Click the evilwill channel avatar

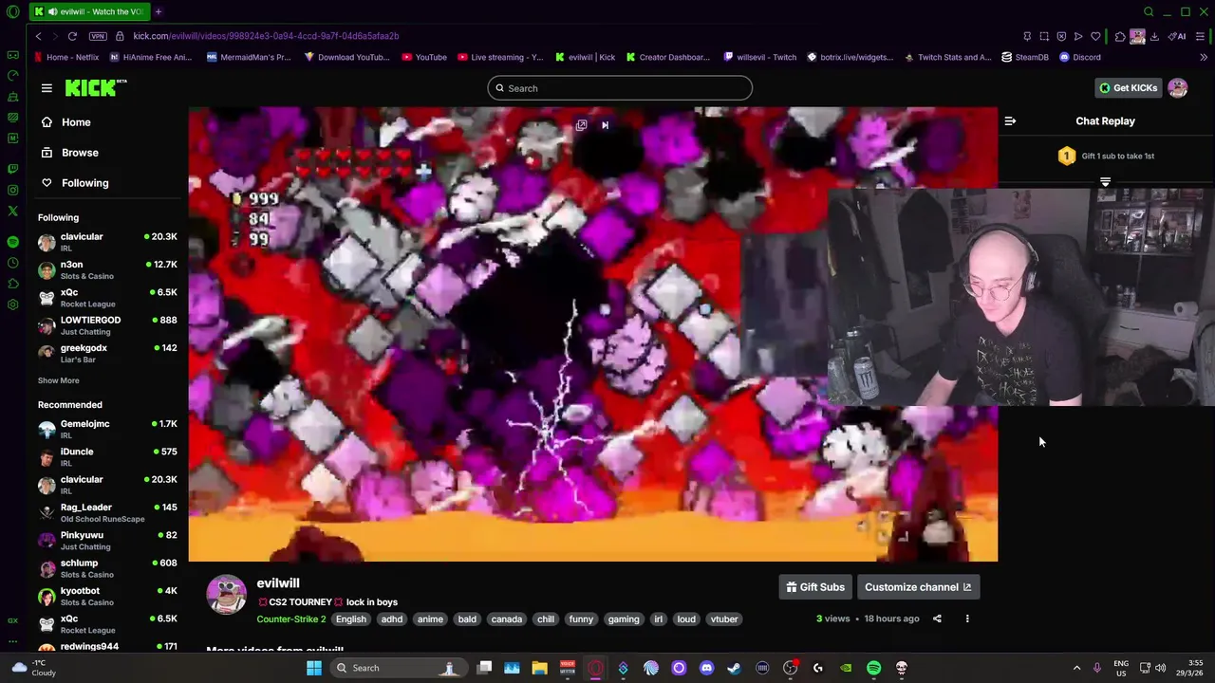227,595
